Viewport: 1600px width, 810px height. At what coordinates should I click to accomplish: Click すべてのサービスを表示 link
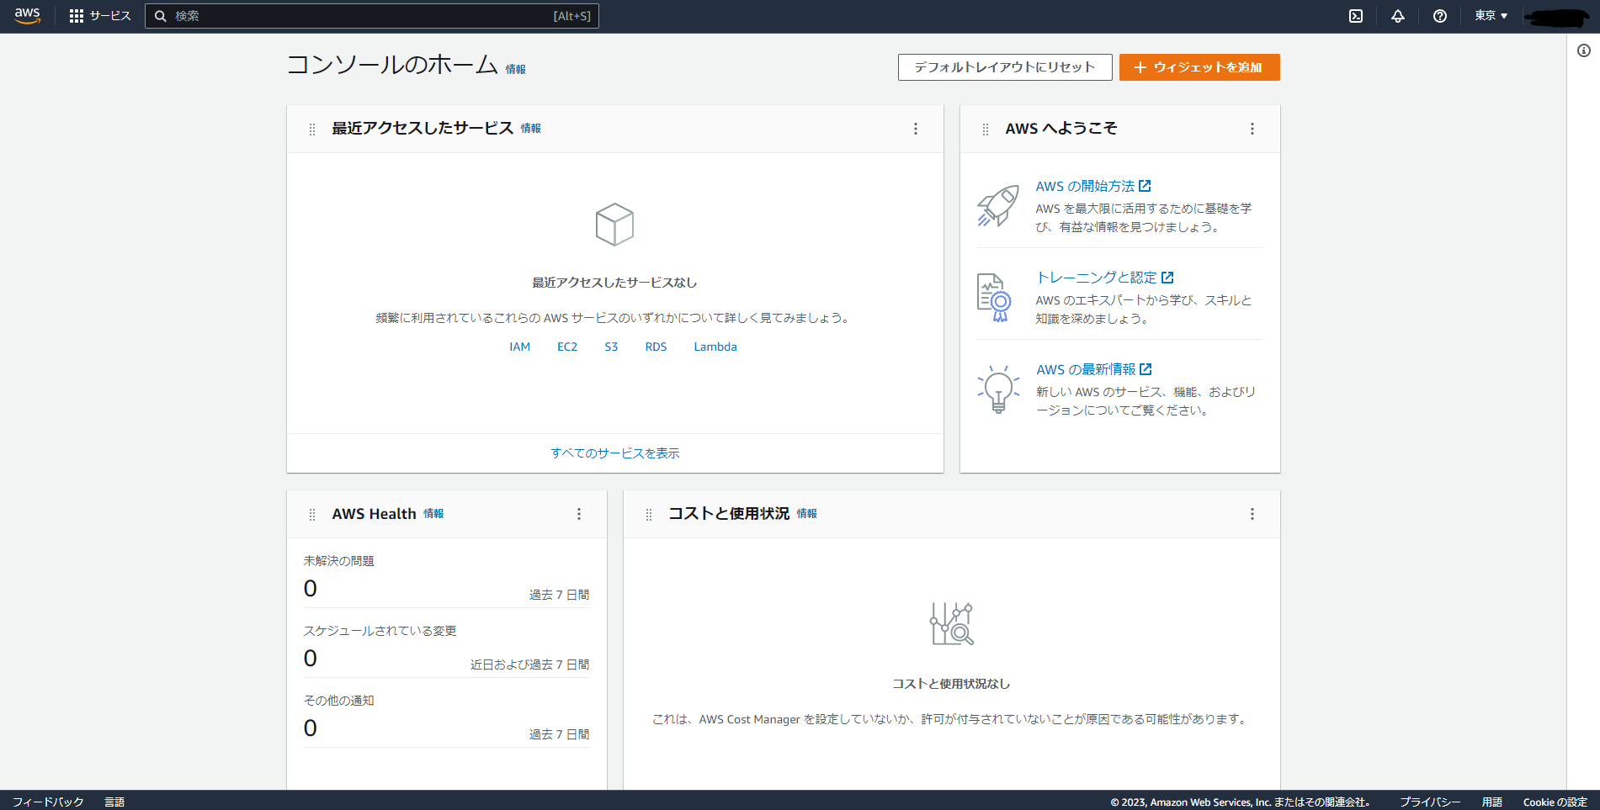pyautogui.click(x=615, y=453)
